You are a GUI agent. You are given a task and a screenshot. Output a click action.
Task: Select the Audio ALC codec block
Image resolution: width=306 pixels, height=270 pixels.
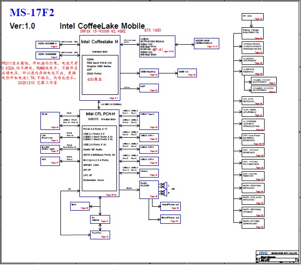pos(149,190)
